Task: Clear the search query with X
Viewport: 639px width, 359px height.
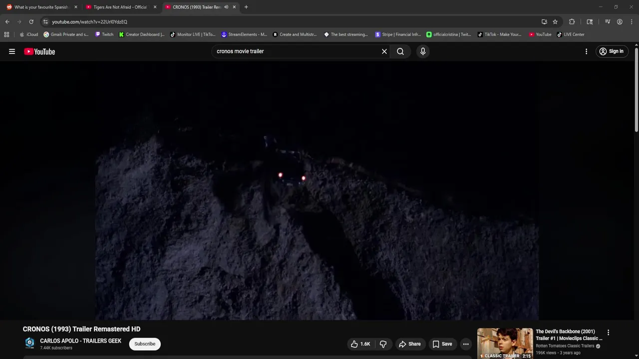Action: click(384, 51)
